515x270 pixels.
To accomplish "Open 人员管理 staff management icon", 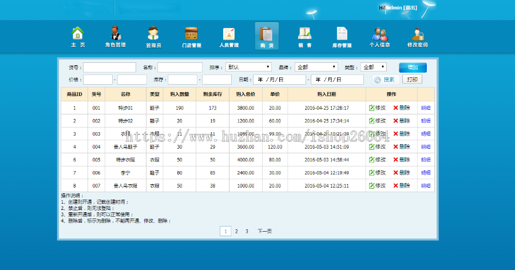I will [x=229, y=37].
